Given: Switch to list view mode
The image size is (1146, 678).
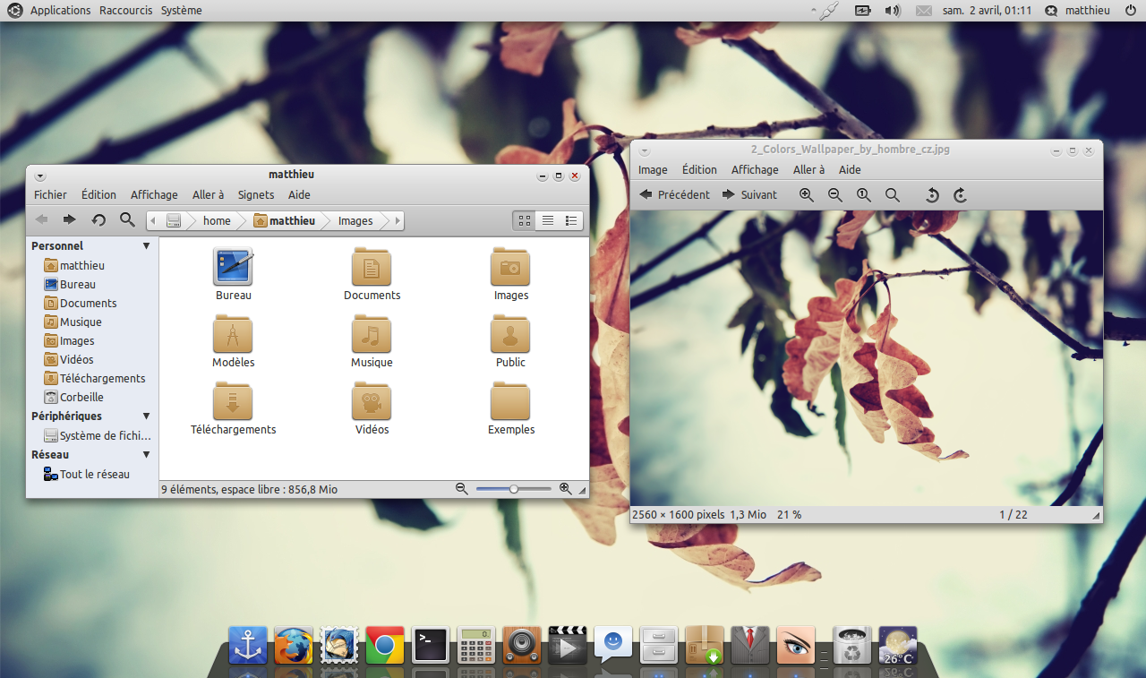Looking at the screenshot, I should [548, 220].
